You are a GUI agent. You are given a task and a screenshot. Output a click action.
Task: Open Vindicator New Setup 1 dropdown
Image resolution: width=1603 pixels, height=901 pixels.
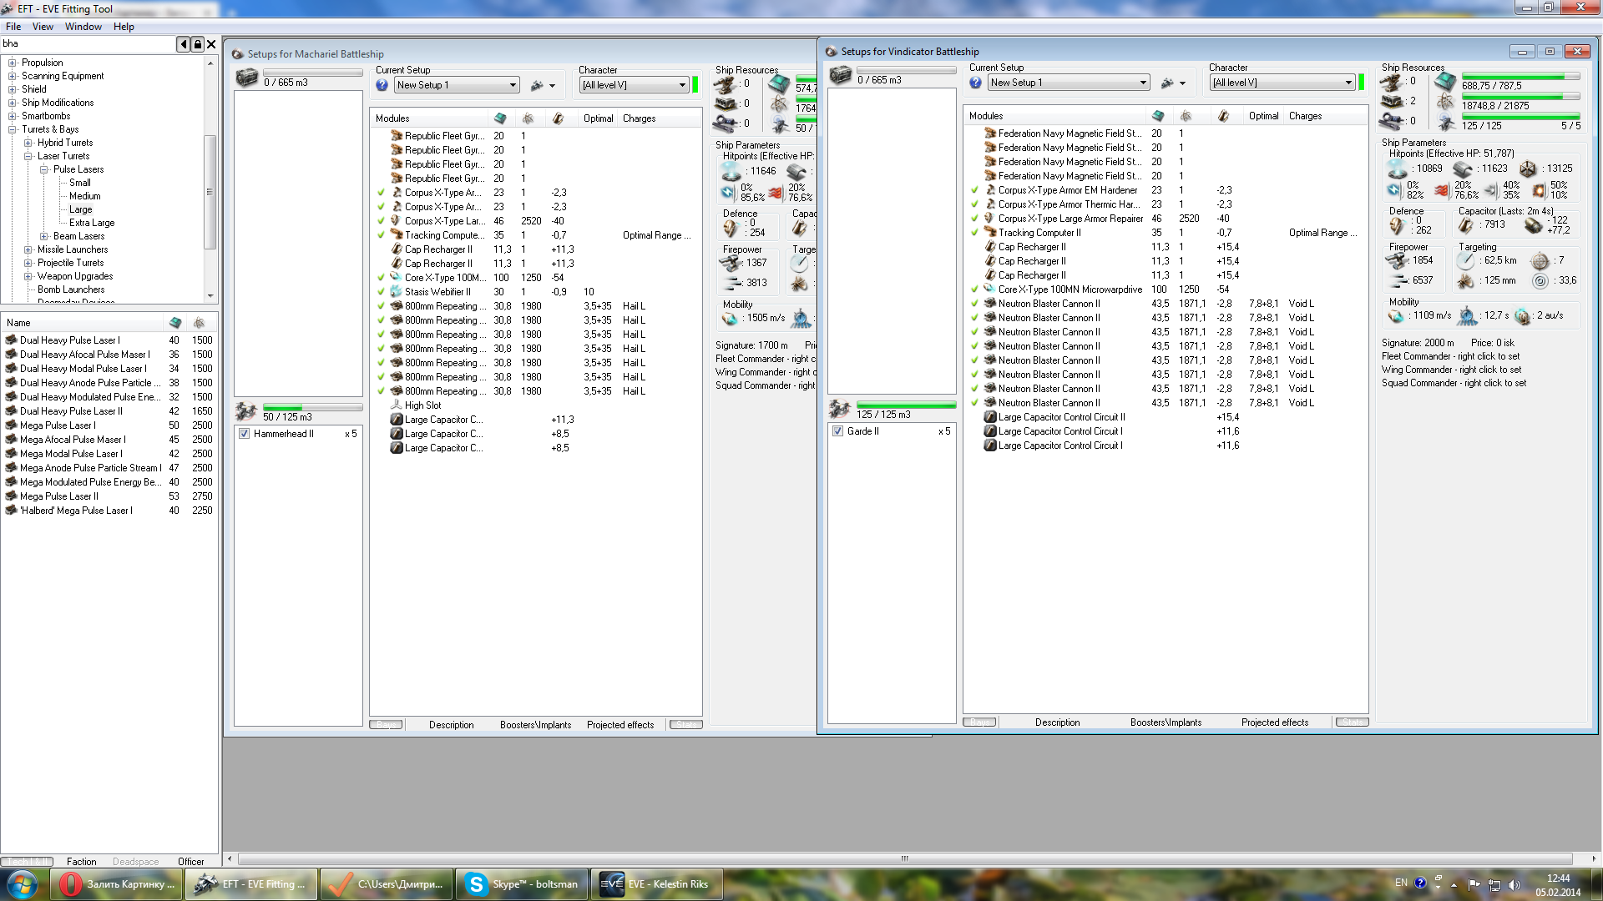click(x=1069, y=83)
